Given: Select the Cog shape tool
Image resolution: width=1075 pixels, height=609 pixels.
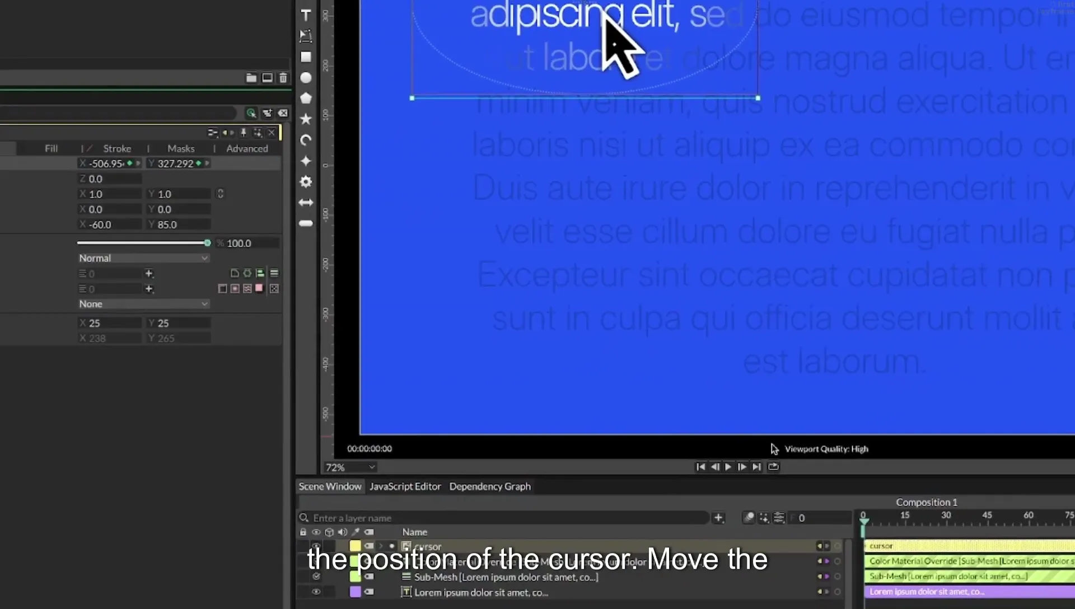Looking at the screenshot, I should [306, 182].
